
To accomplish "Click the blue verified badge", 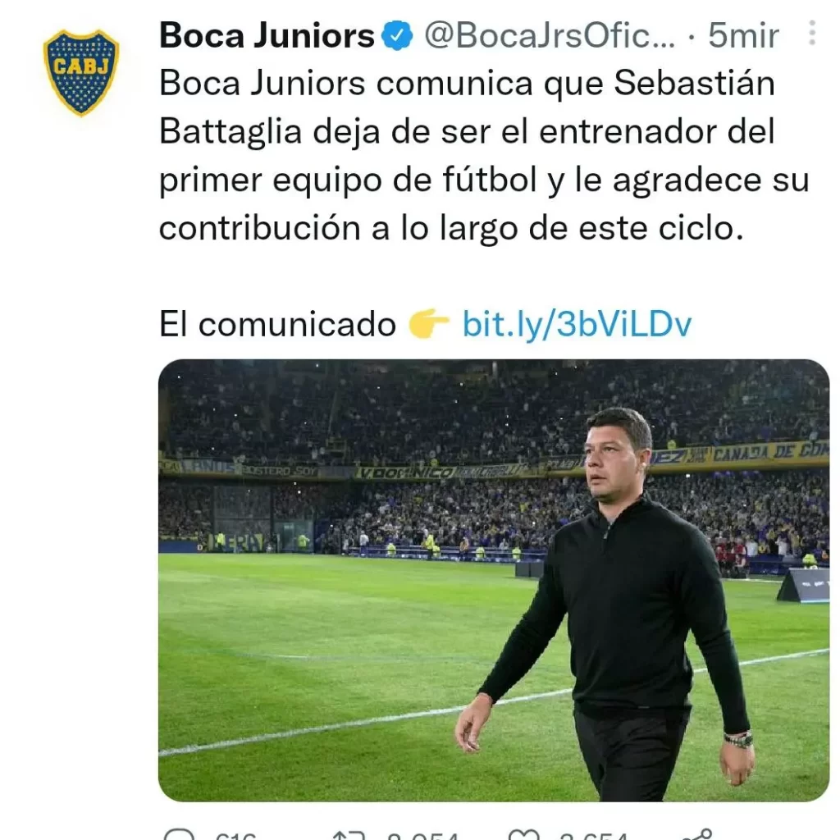I will [397, 35].
